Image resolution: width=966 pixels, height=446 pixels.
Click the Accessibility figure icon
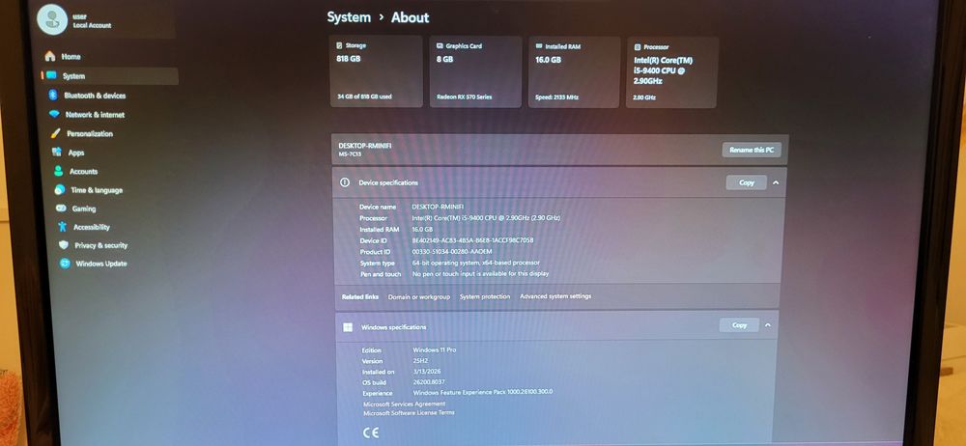62,227
